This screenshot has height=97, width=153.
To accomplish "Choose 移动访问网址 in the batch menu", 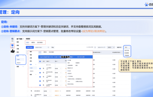I will pyautogui.click(x=71, y=84).
